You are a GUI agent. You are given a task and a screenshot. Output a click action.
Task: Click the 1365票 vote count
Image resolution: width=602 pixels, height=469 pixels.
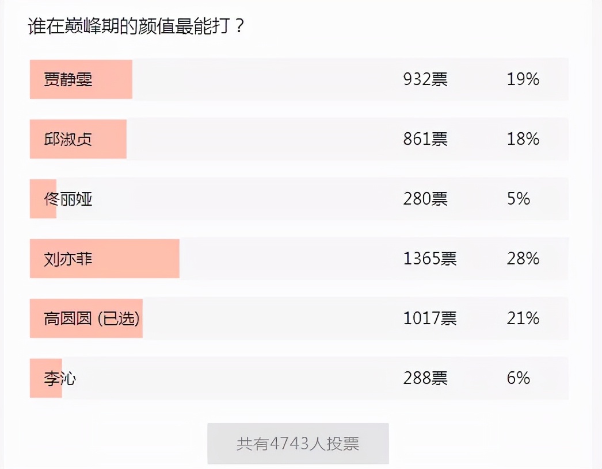pos(430,259)
